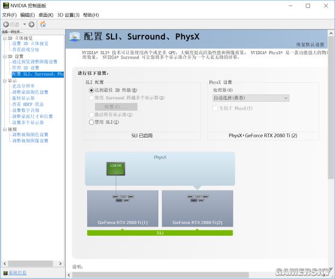Click 恢复默认设置 link
Screen dimensions: 335x279
click(310, 44)
